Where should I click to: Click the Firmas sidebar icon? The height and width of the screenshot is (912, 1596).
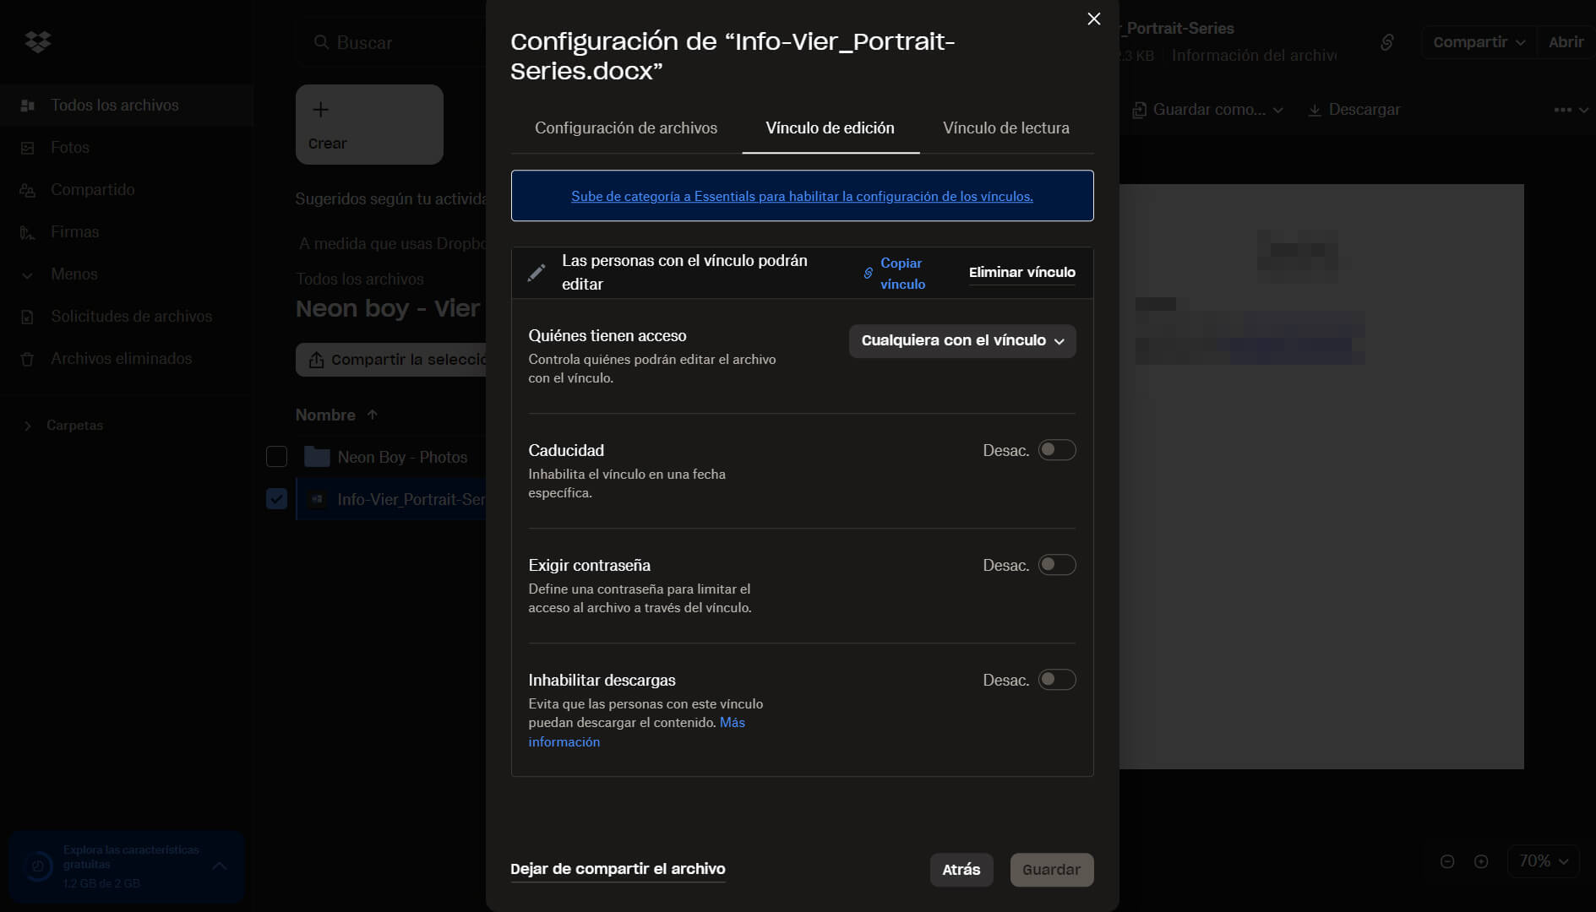pos(27,232)
